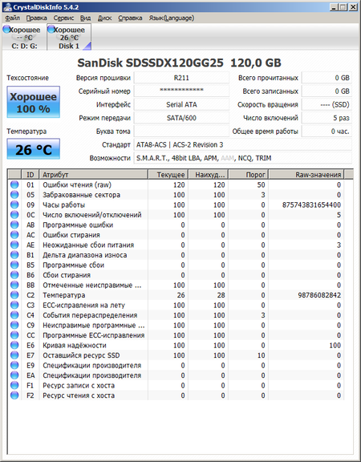
Task: Click status orb for attribute 01 Ошибки чтения
Action: [14, 184]
